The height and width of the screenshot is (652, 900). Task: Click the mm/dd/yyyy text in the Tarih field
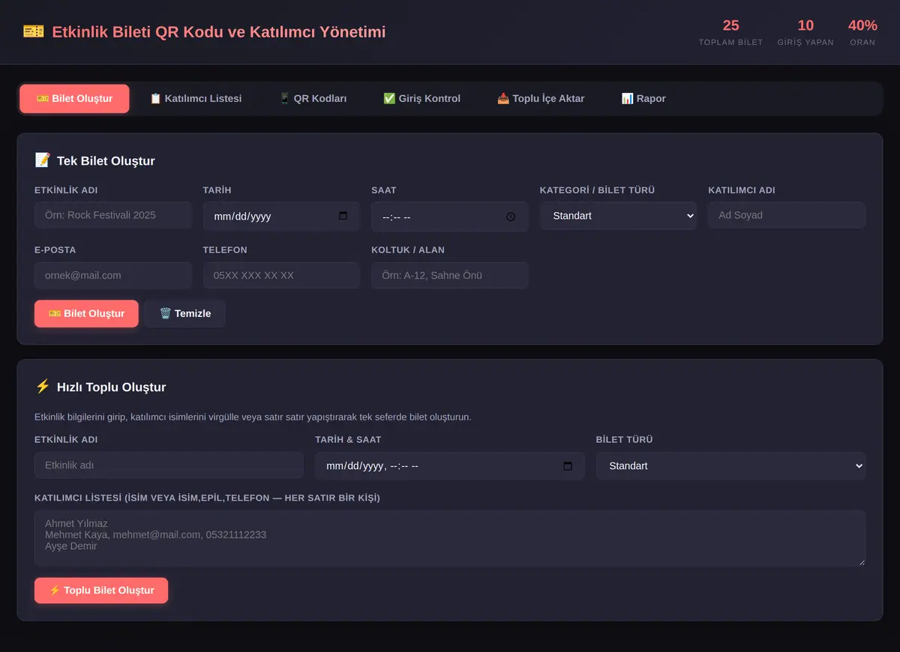pyautogui.click(x=242, y=217)
